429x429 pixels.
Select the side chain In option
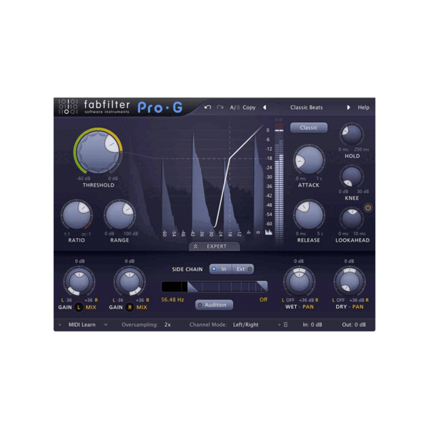220,270
